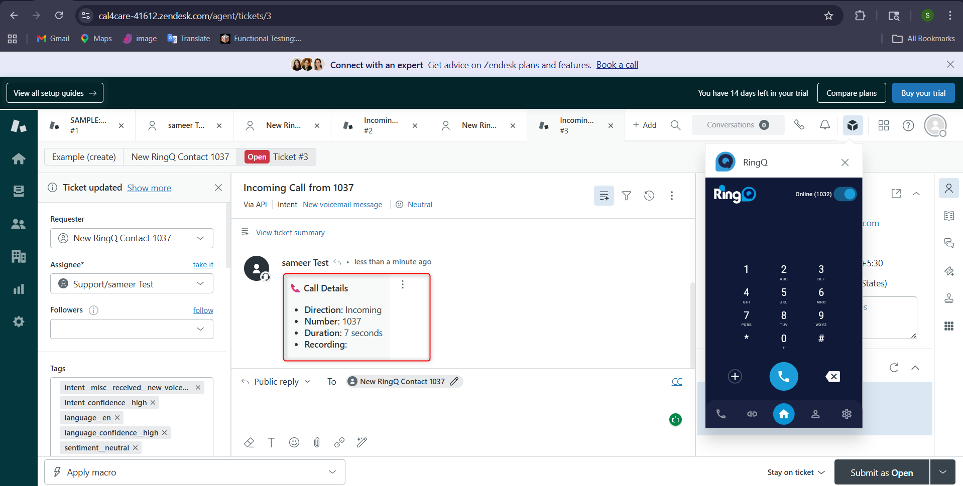Click the insert link icon in composer
Image resolution: width=963 pixels, height=486 pixels.
tap(339, 442)
